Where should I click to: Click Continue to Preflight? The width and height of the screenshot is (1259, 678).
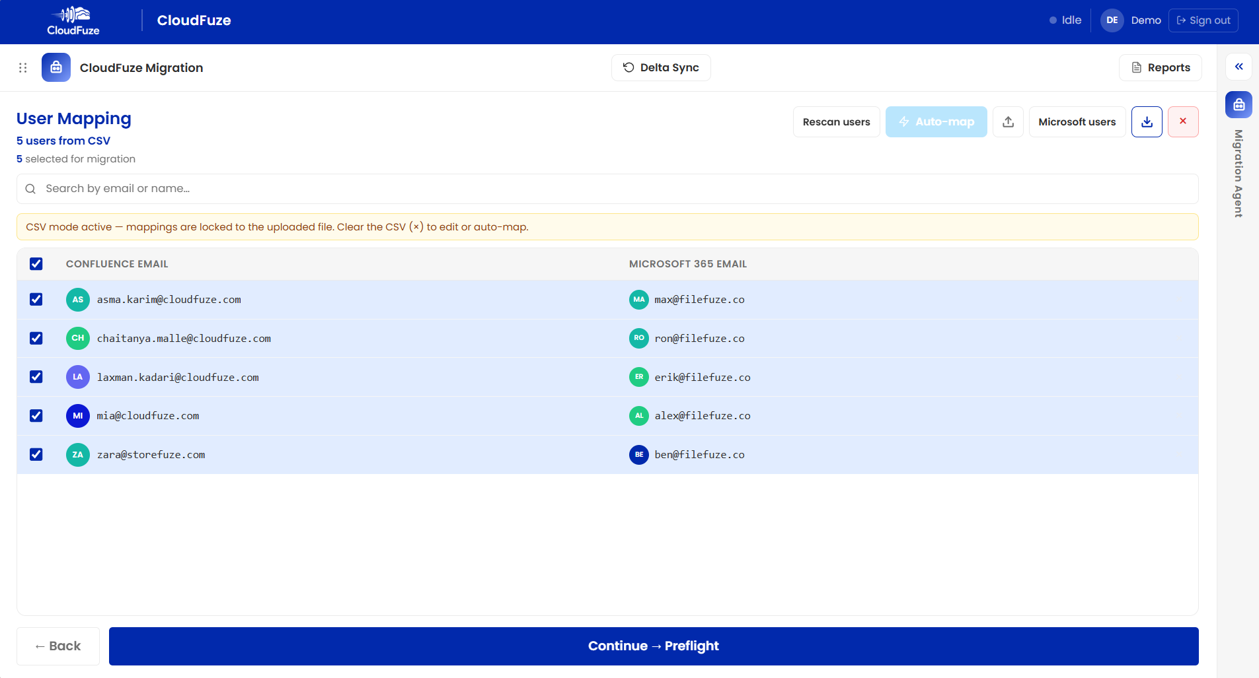pyautogui.click(x=654, y=646)
